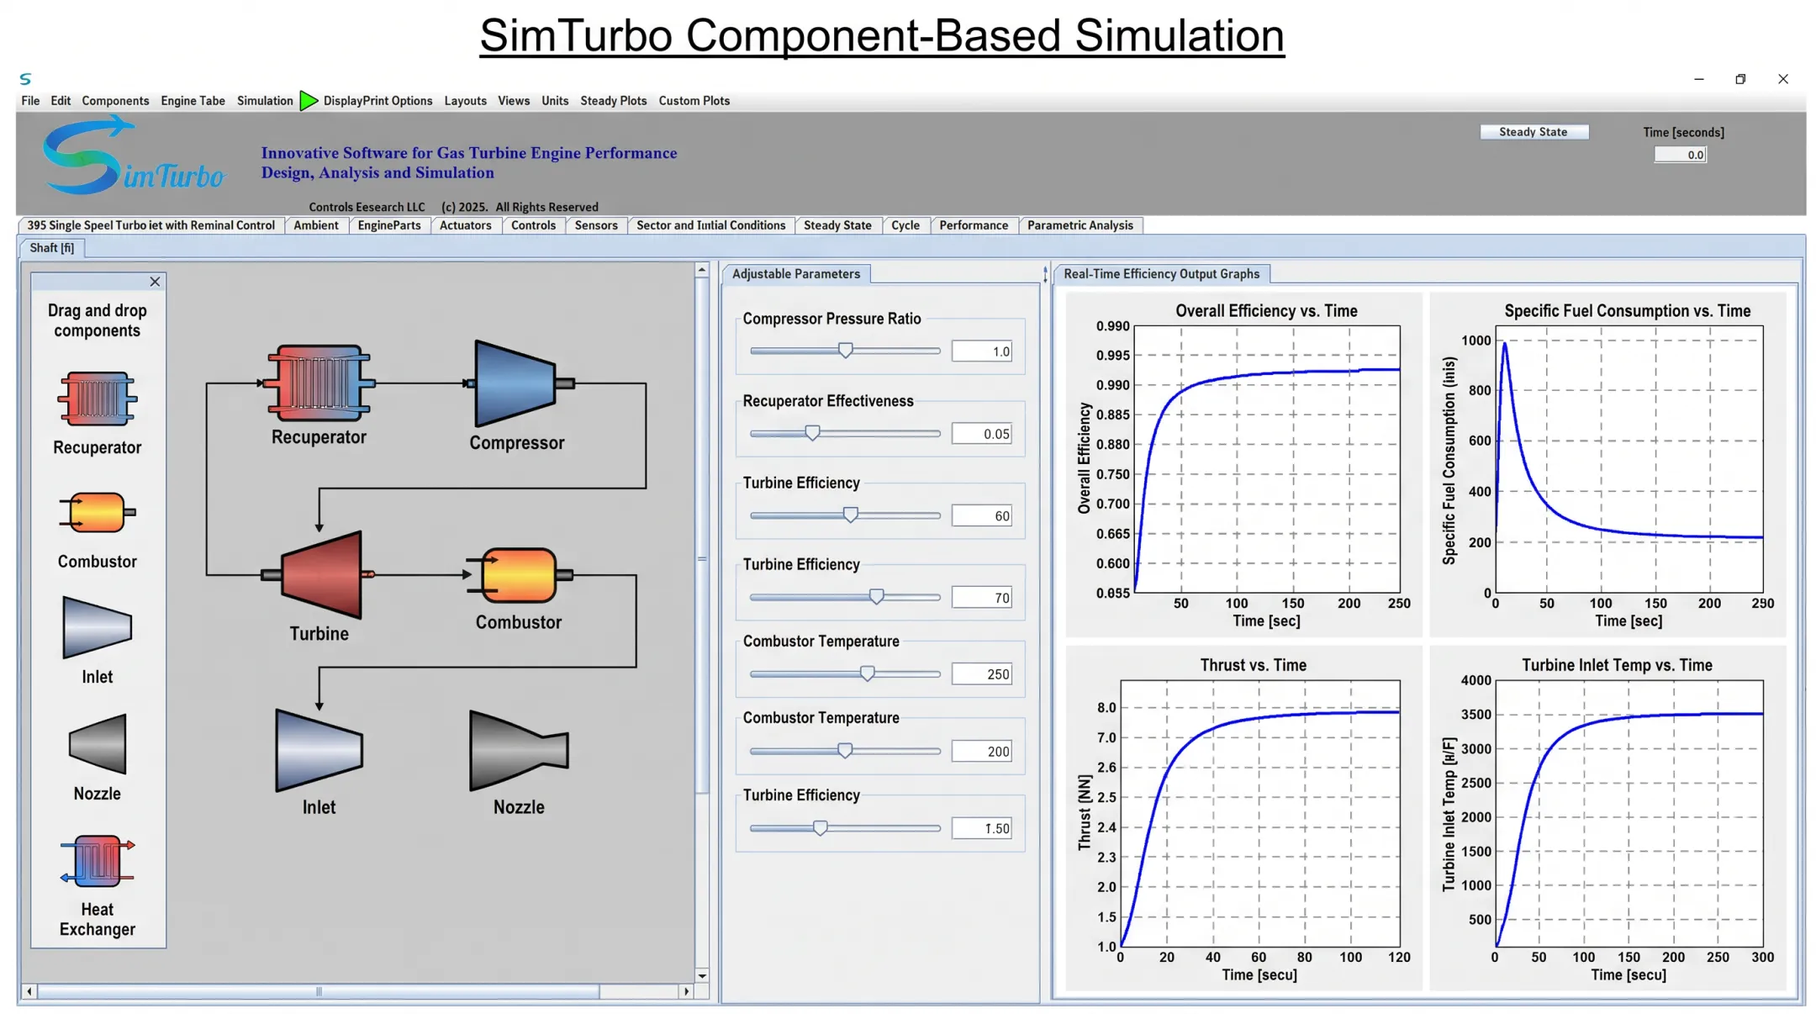Select the Inlet icon in the components palette
Screen dimensions: 1816x1014
[97, 627]
